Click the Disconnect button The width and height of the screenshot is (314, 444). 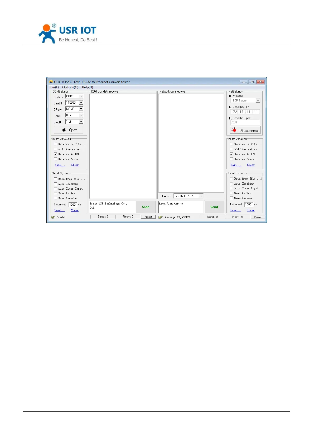tap(245, 130)
